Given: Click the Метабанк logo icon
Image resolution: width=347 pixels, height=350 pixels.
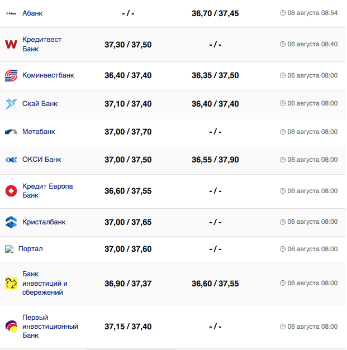Looking at the screenshot, I should [x=11, y=132].
